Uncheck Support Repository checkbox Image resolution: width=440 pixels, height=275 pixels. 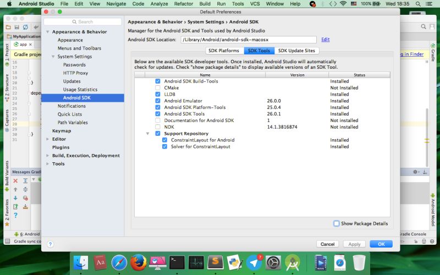[x=158, y=134]
